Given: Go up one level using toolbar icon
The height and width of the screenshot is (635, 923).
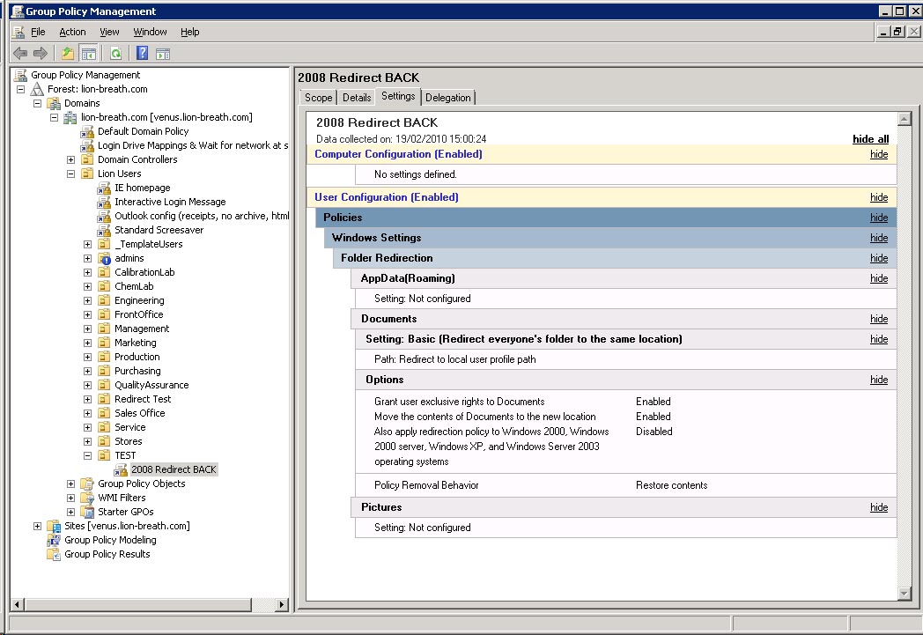Looking at the screenshot, I should click(x=68, y=54).
